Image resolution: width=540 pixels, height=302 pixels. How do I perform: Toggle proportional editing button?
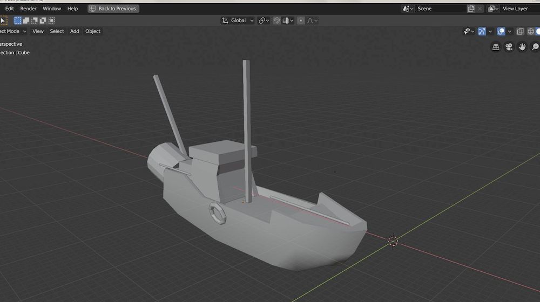coord(301,20)
